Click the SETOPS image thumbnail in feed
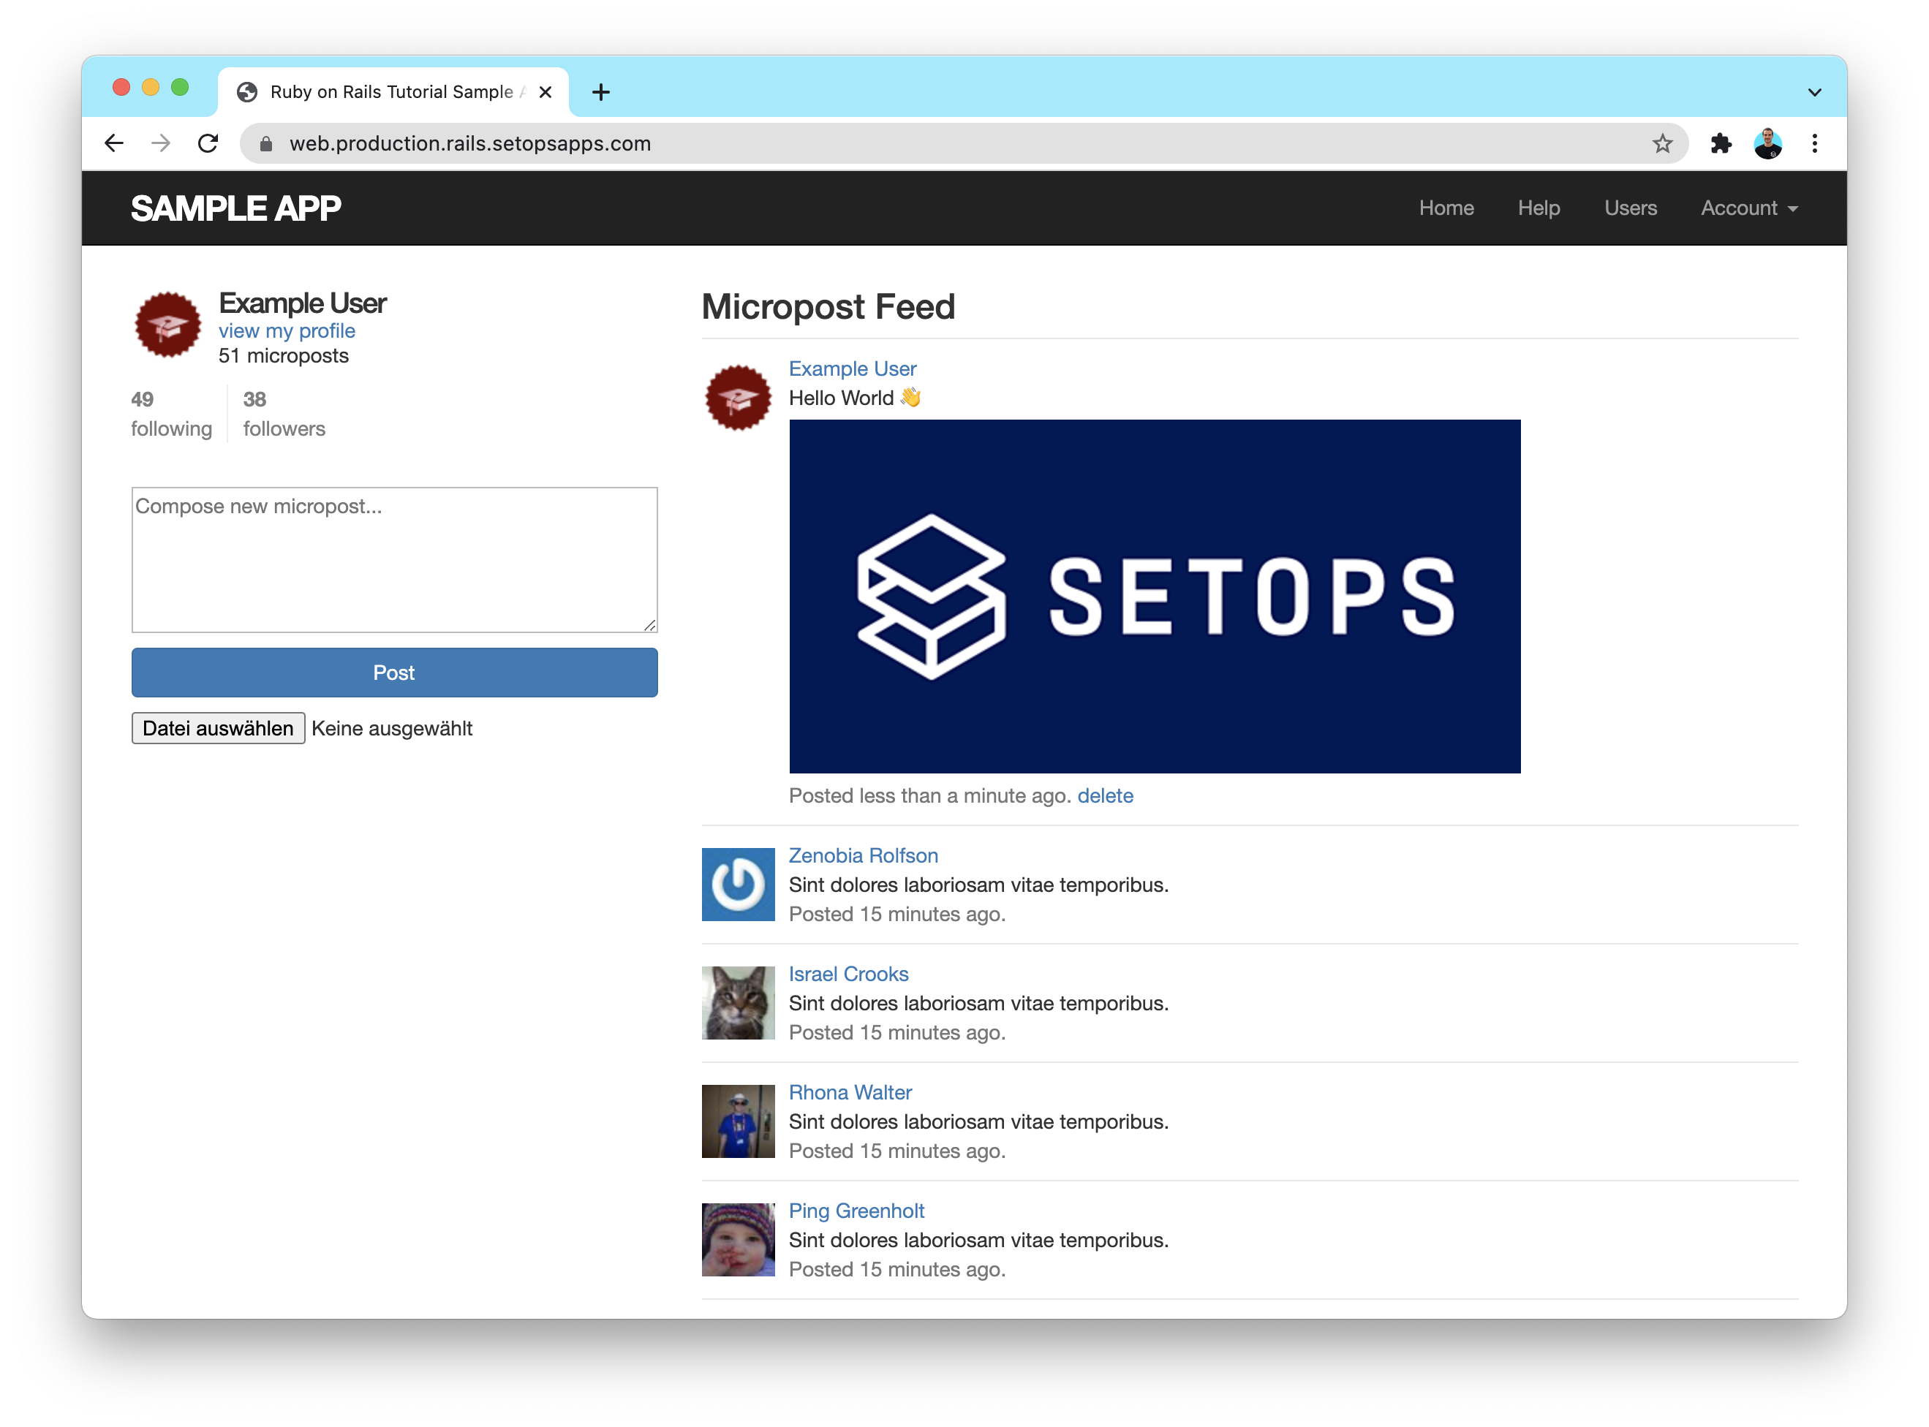 [1154, 595]
